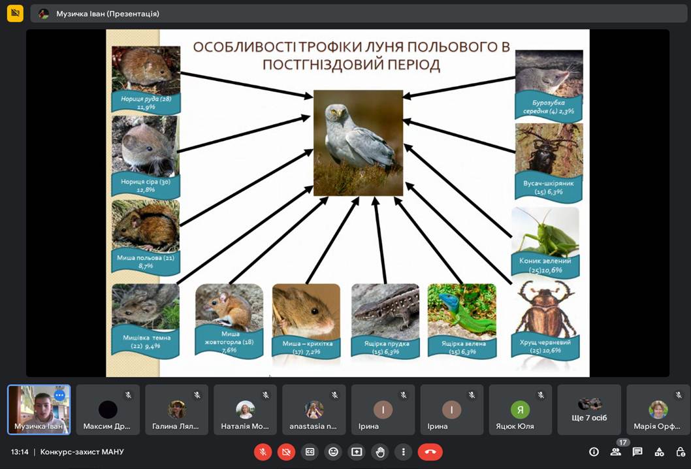
Task: Open the present screen control
Action: 357,451
